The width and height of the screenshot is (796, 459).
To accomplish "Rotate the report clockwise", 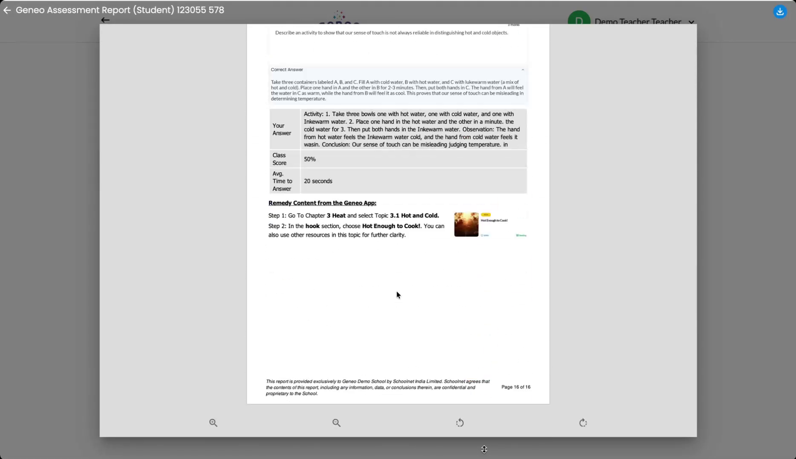I will (x=583, y=422).
